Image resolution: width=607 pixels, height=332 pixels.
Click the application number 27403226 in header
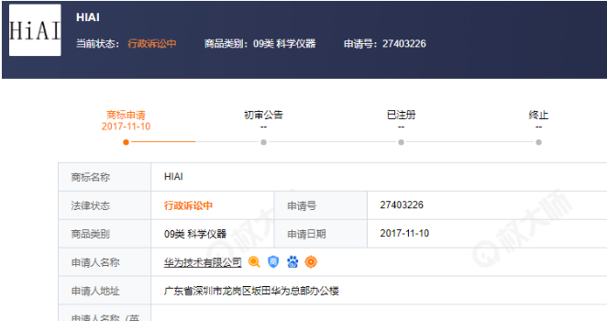[x=404, y=44]
